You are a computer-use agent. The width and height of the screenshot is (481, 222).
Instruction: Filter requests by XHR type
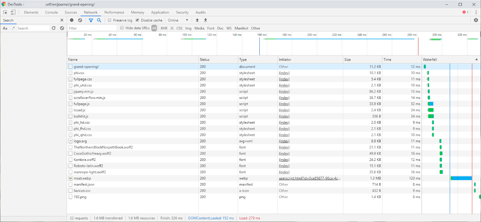[164, 28]
